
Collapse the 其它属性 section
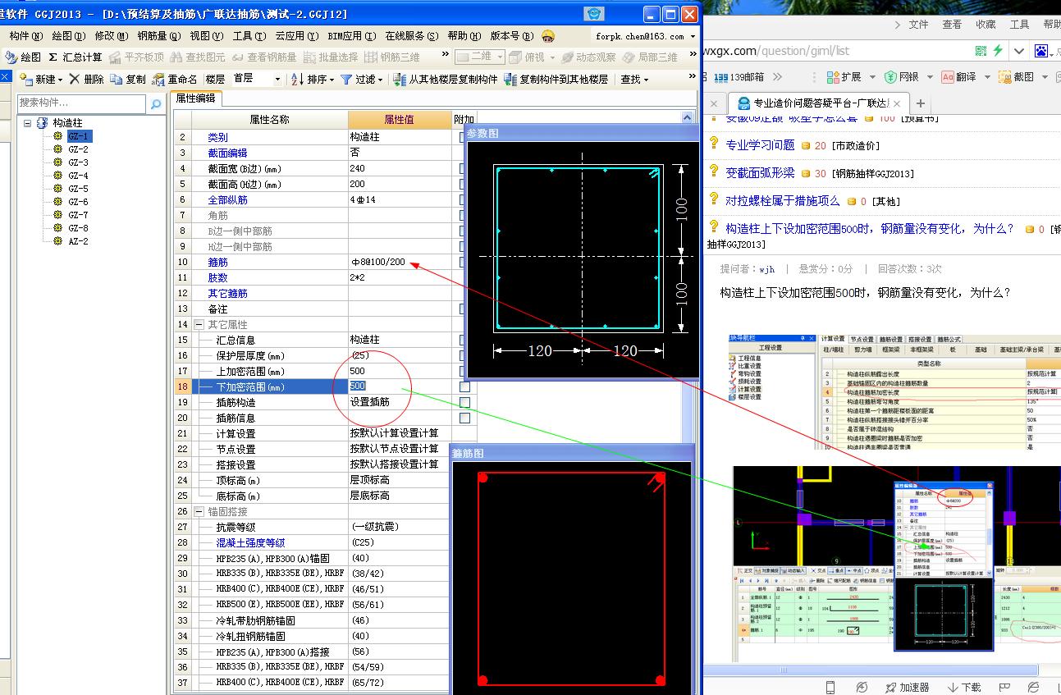[x=199, y=324]
